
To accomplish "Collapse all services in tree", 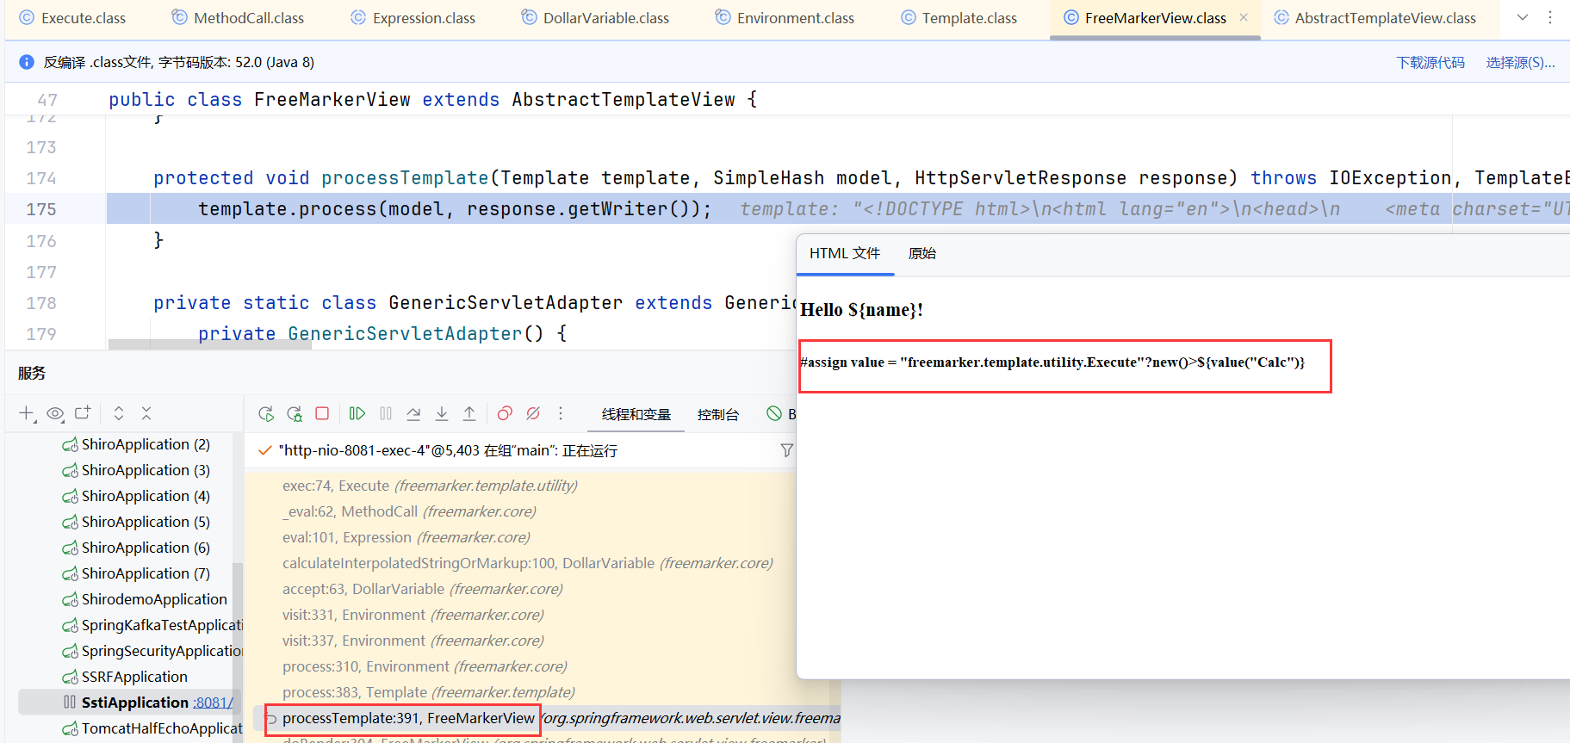I will [x=146, y=414].
